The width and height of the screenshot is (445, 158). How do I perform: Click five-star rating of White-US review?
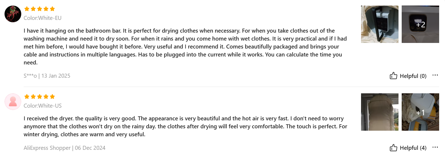click(40, 96)
